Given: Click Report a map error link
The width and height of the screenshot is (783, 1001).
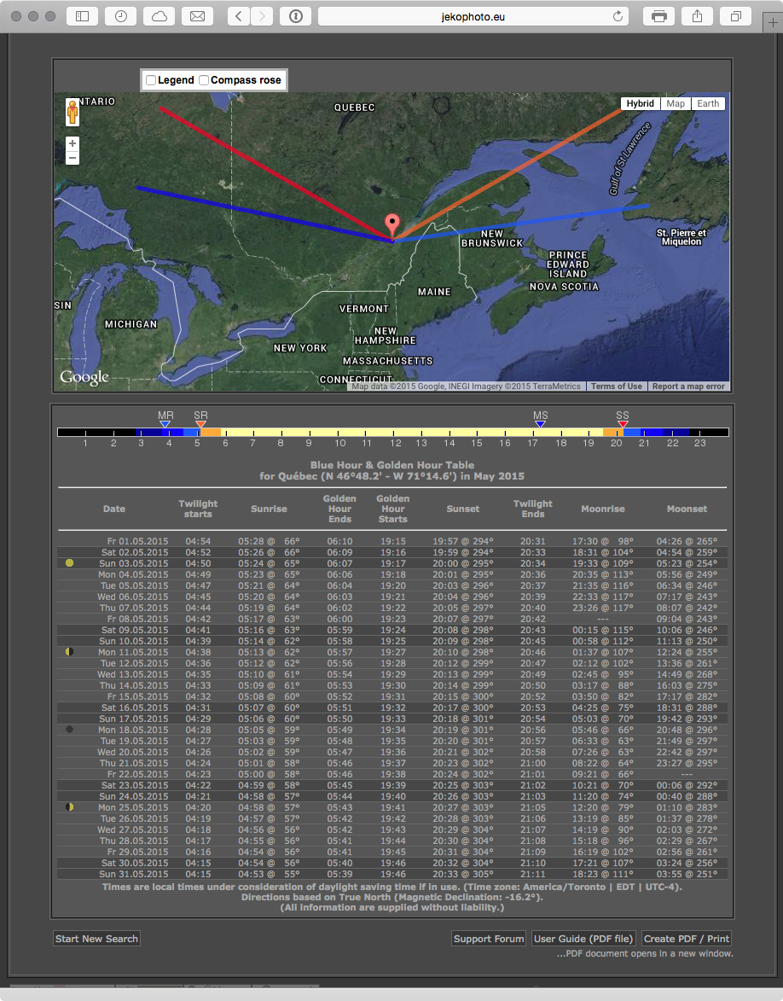Looking at the screenshot, I should coord(688,387).
